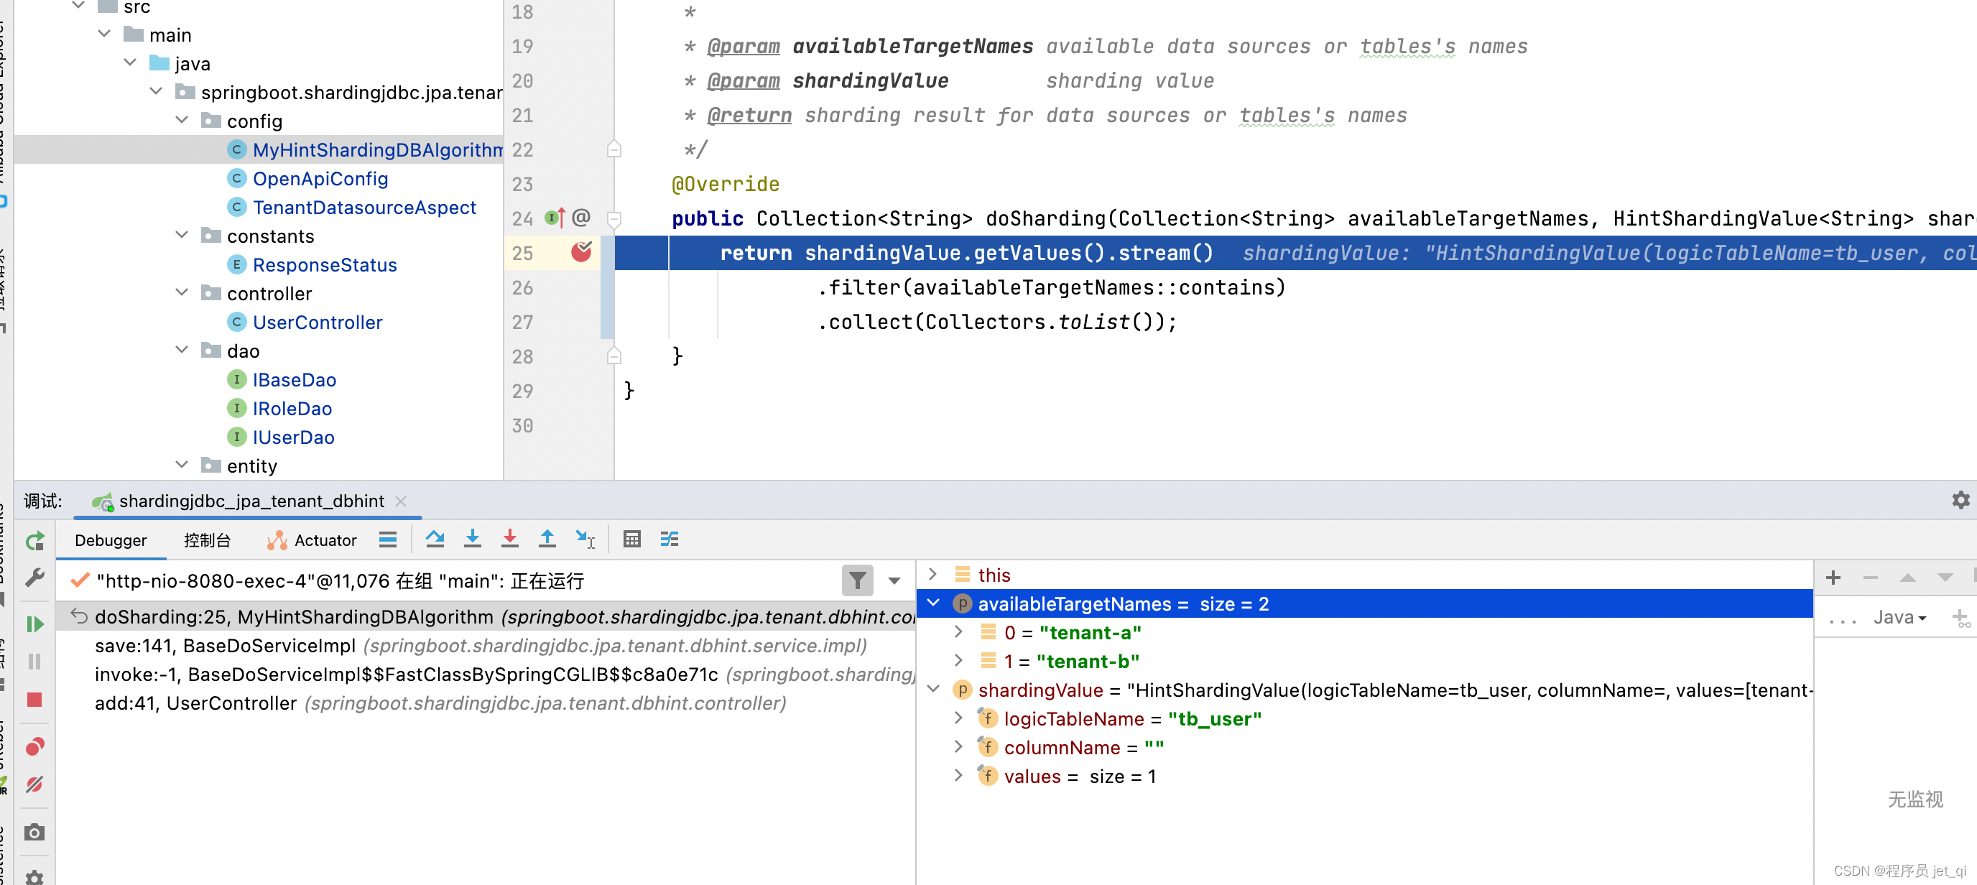
Task: Click the frames filter funnel icon
Action: (x=857, y=580)
